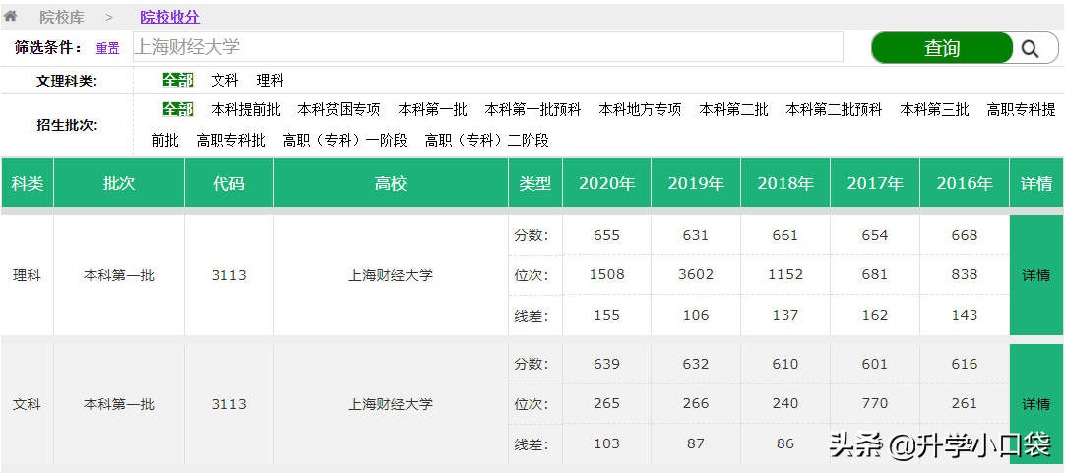The image size is (1065, 473).
Task: Click rank value 681 cell
Action: tap(875, 274)
